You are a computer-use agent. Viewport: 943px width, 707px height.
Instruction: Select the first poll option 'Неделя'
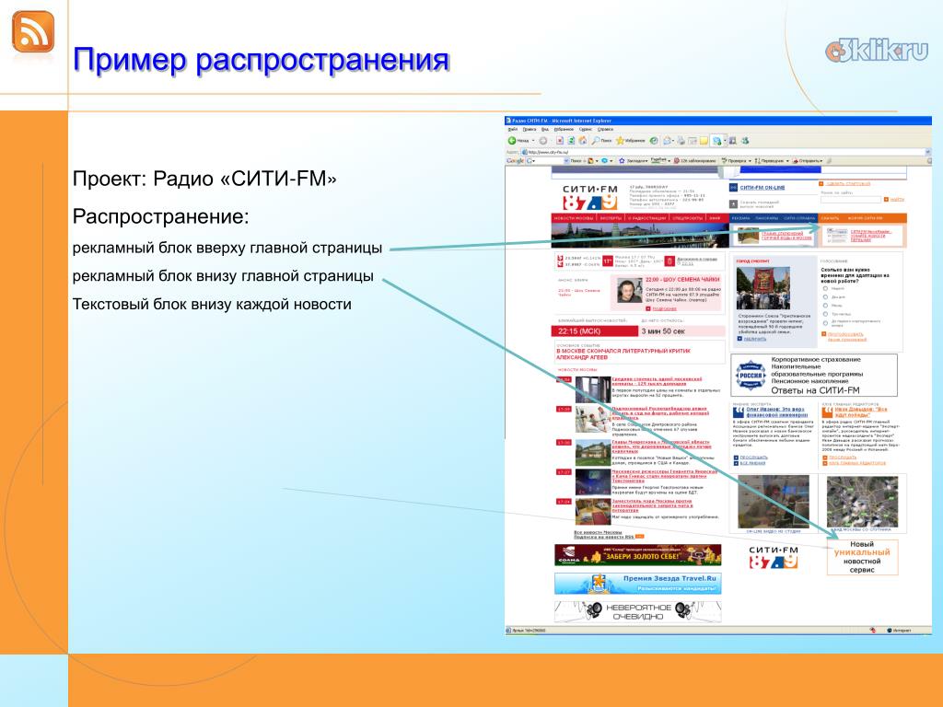[825, 288]
